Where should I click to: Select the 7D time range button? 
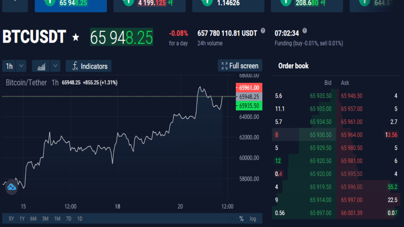69,219
